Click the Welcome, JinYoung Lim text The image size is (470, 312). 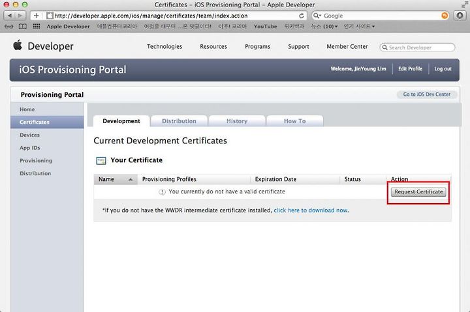(x=358, y=69)
